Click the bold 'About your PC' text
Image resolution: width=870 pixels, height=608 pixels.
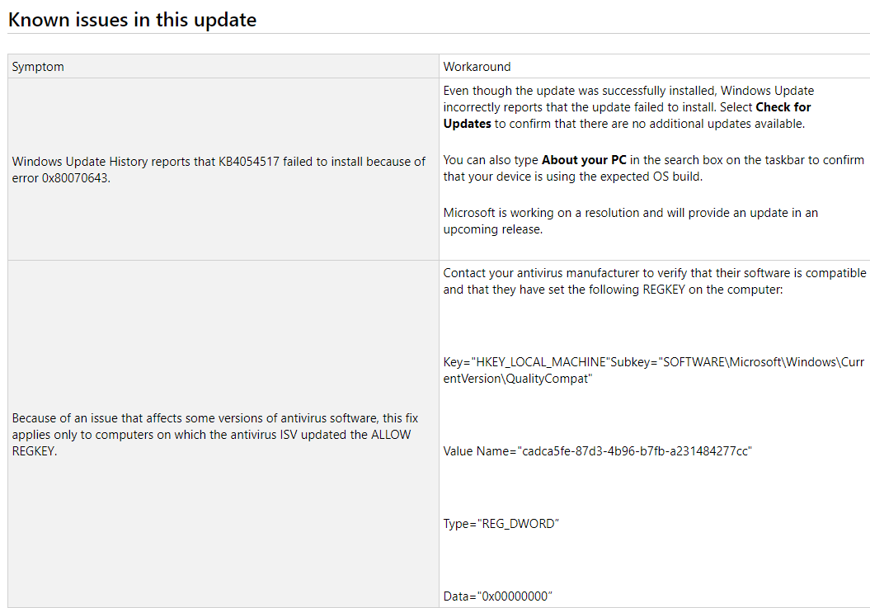584,160
